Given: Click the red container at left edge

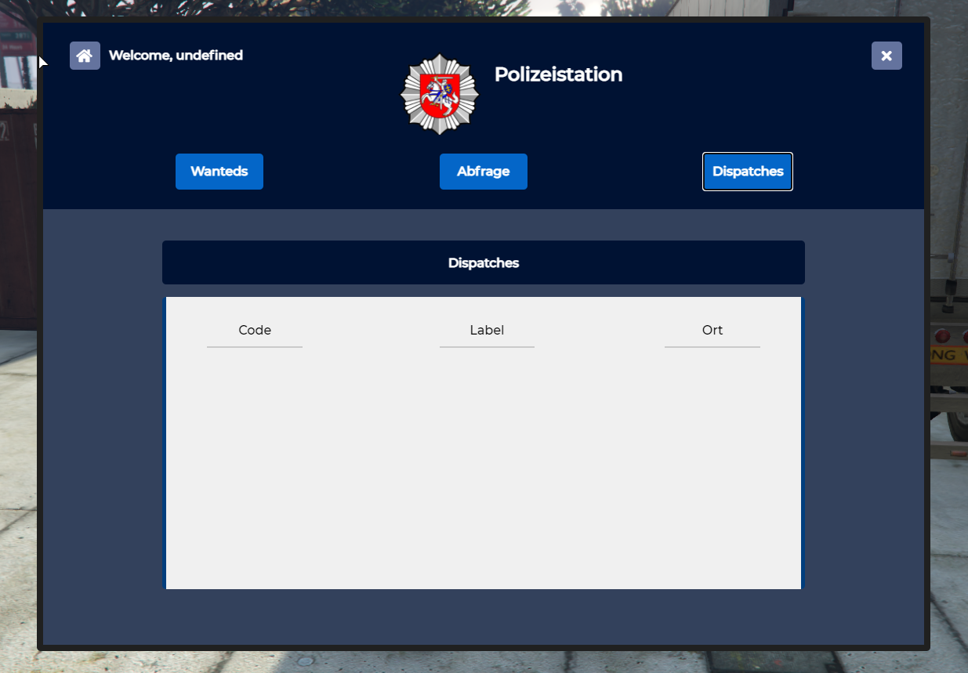Looking at the screenshot, I should (17, 219).
